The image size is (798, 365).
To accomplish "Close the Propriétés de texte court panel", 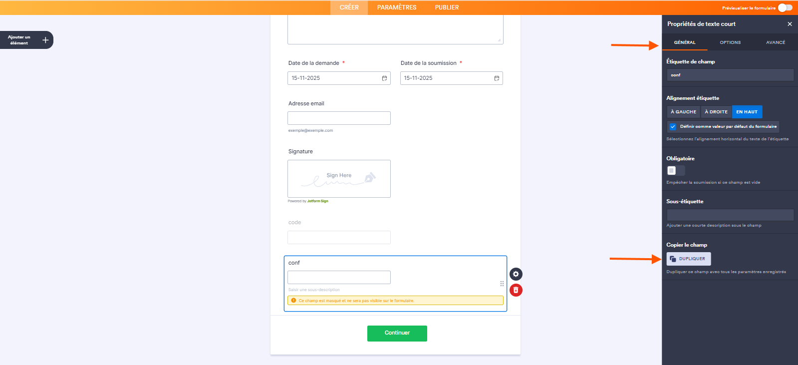I will (790, 24).
